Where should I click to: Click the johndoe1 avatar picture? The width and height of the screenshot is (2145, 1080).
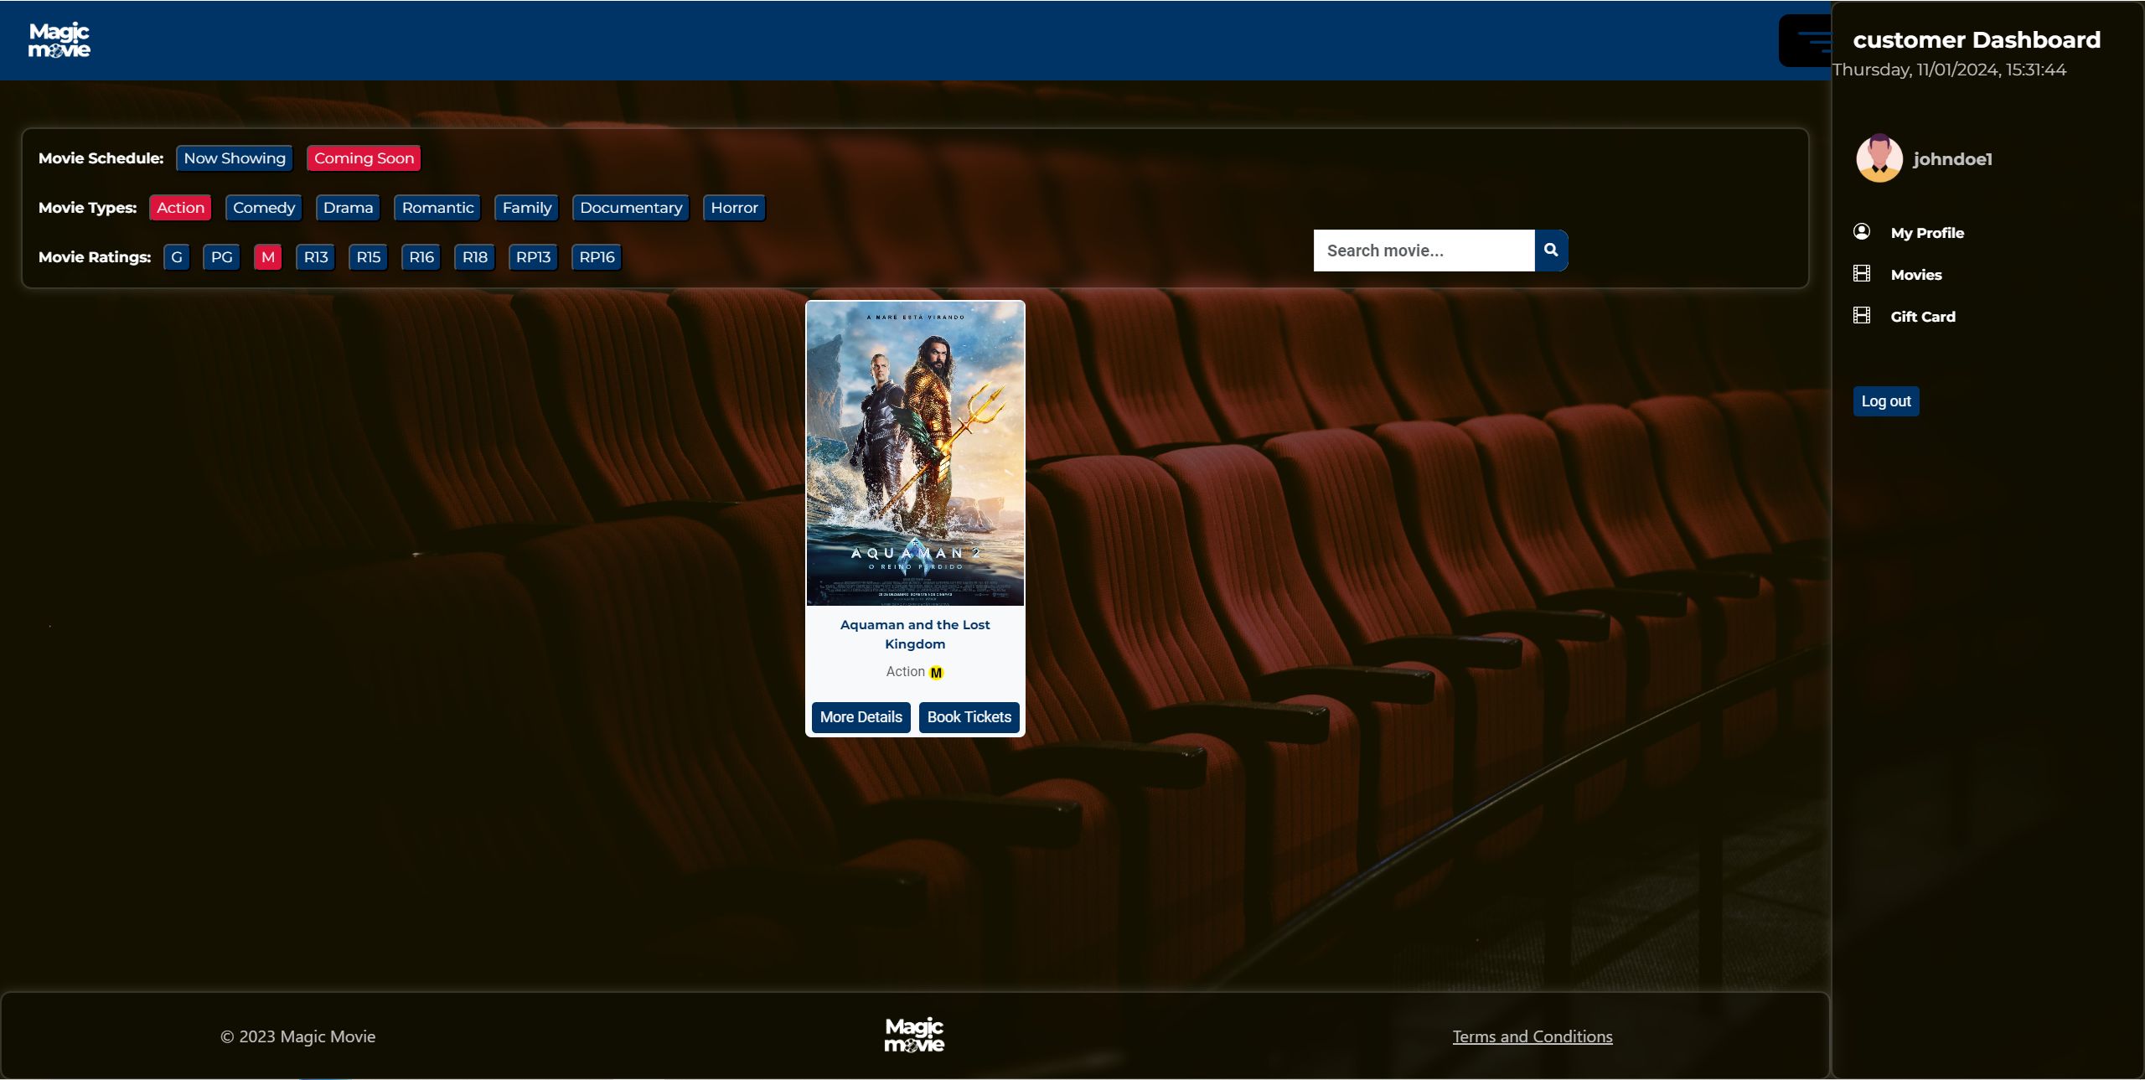(x=1879, y=158)
